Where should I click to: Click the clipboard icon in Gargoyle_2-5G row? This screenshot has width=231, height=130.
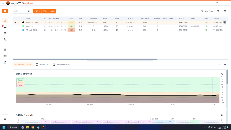tap(225, 23)
